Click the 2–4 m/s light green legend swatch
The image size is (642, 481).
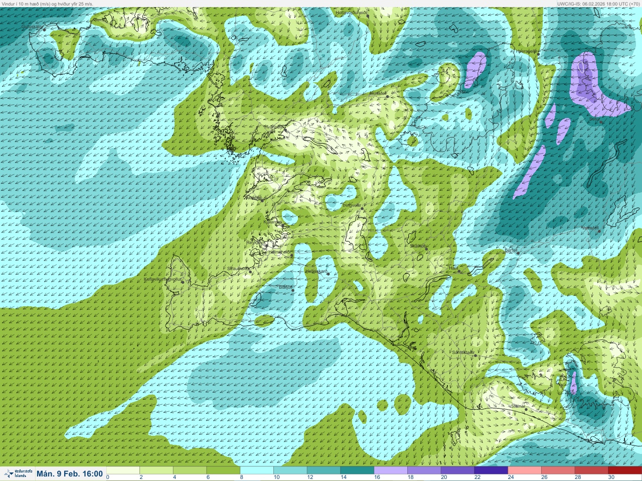coord(156,470)
